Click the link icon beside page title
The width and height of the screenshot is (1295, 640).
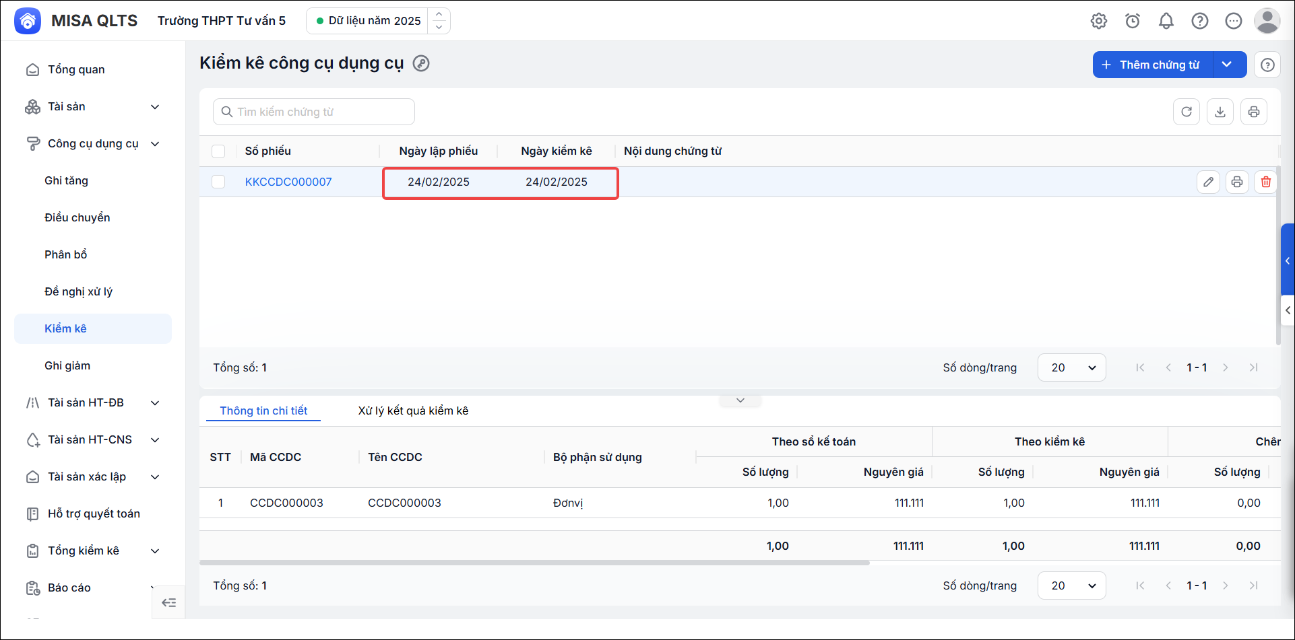(x=421, y=63)
